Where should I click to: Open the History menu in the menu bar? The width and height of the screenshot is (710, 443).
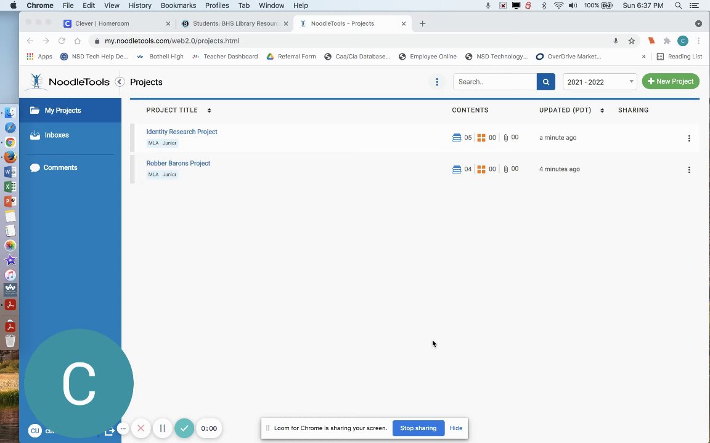click(x=140, y=6)
